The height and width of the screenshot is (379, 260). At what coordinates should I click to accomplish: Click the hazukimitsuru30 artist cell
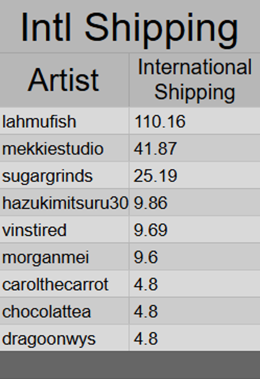tap(65, 203)
